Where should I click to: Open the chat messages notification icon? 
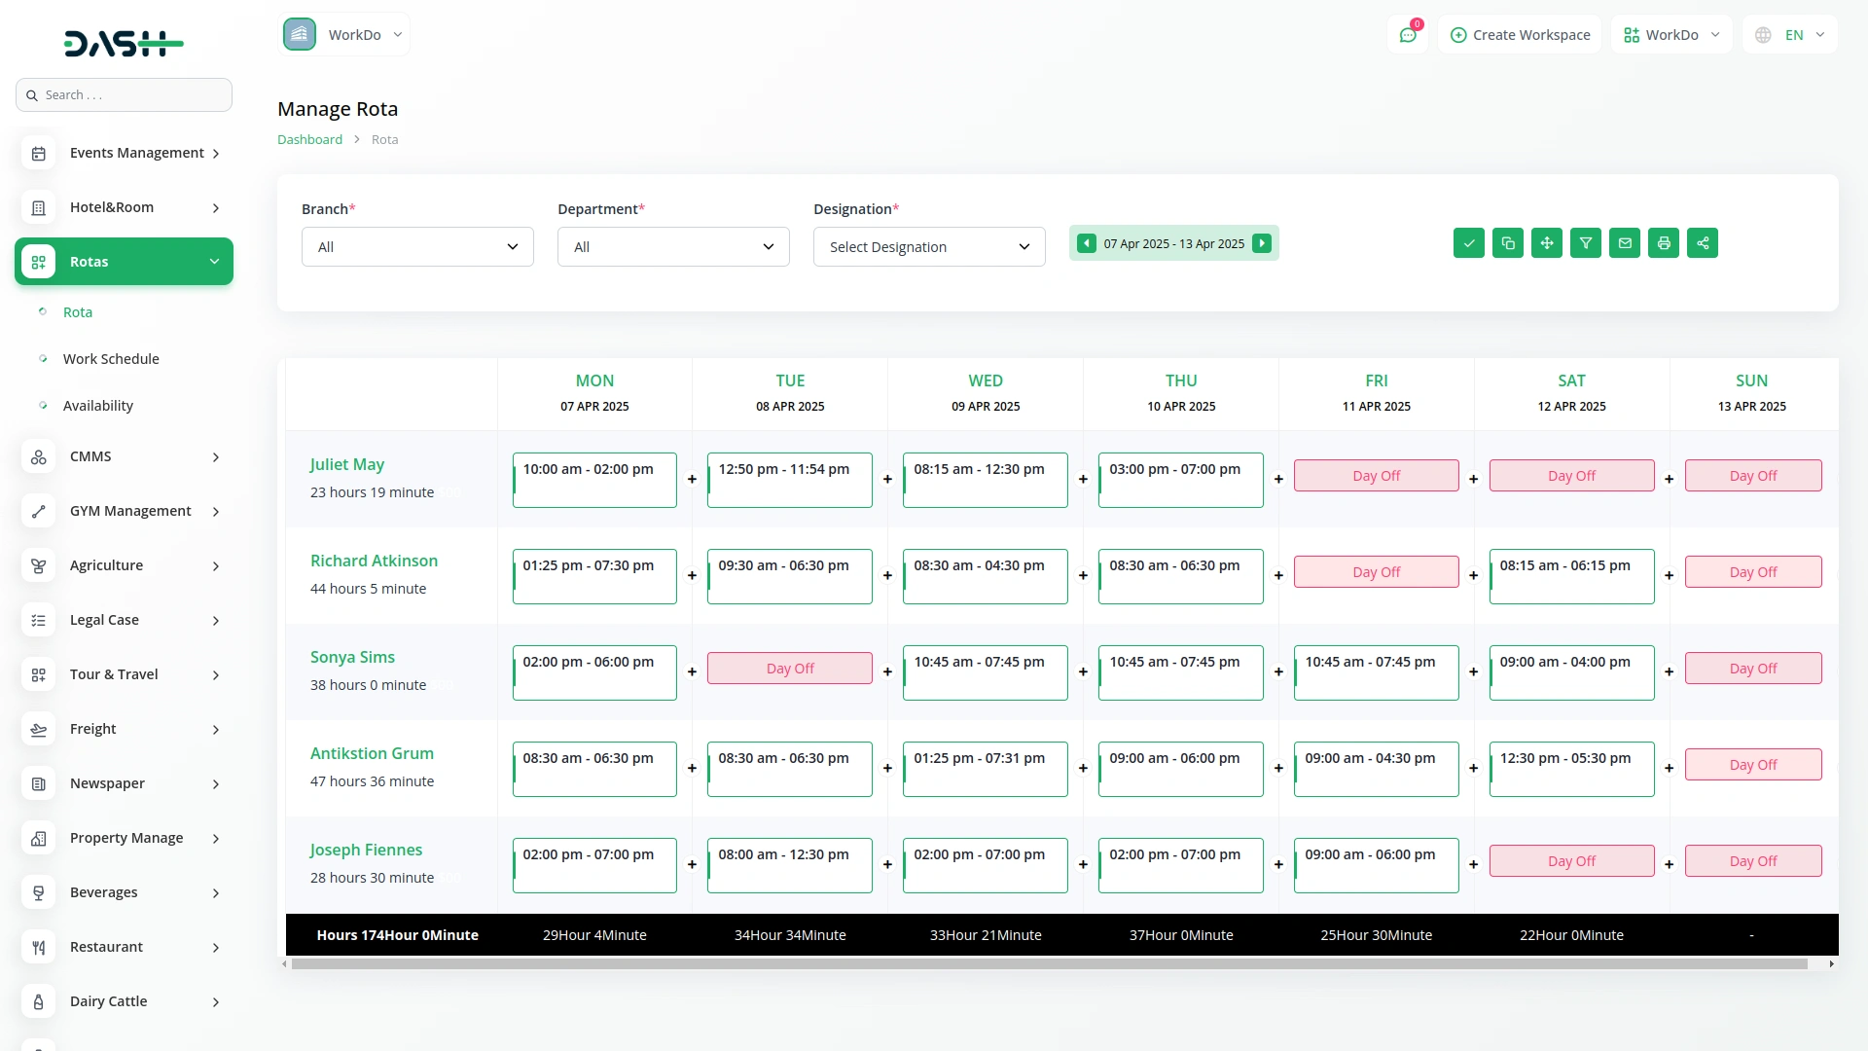click(x=1408, y=35)
